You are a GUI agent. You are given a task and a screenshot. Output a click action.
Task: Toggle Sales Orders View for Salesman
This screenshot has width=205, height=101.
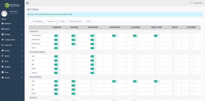point(136,81)
